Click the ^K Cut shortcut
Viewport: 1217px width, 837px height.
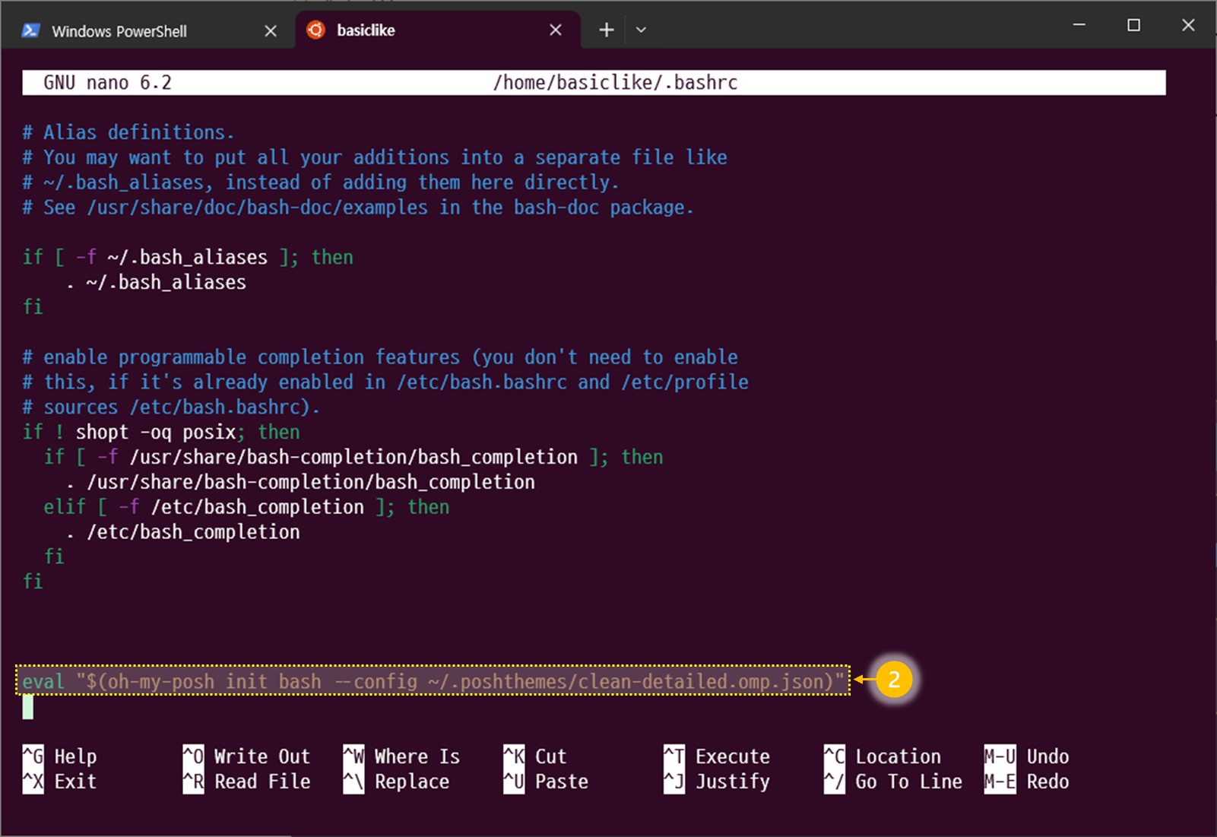pos(535,756)
